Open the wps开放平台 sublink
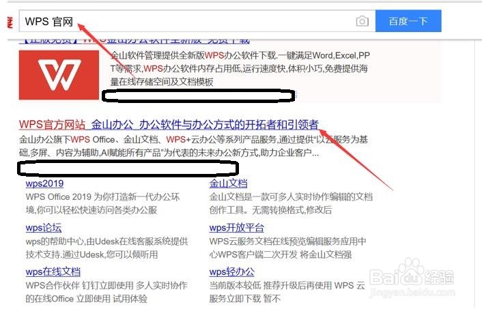The image size is (482, 309). tap(236, 228)
